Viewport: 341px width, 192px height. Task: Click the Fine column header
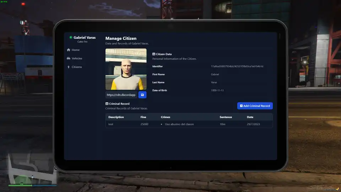(x=143, y=117)
